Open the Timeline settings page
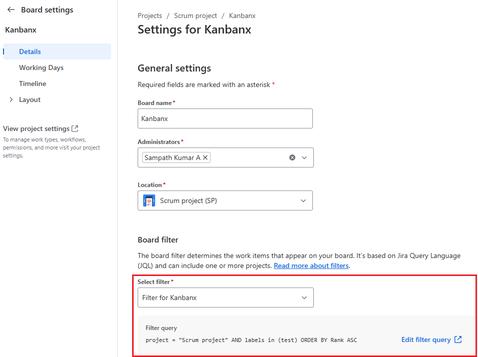 pos(33,83)
